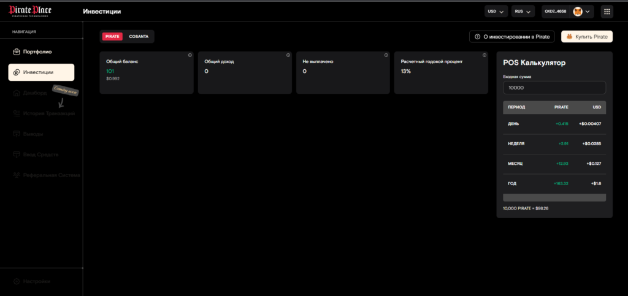The width and height of the screenshot is (628, 296).
Task: Click the $0.992 balance text
Action: click(113, 79)
